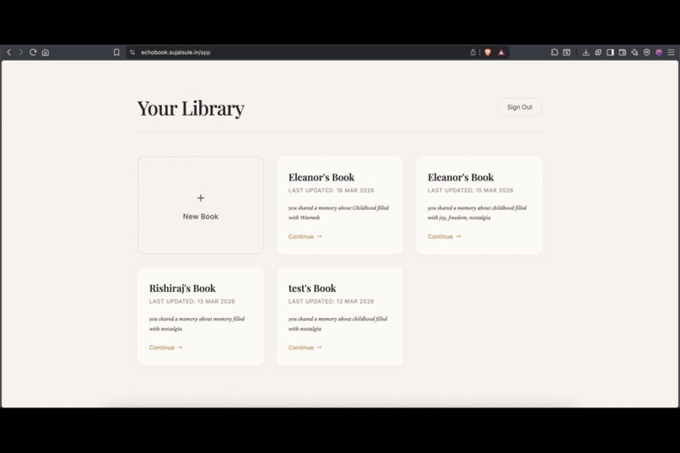The height and width of the screenshot is (453, 680).
Task: Open the extensions puzzle-piece icon
Action: pyautogui.click(x=554, y=52)
